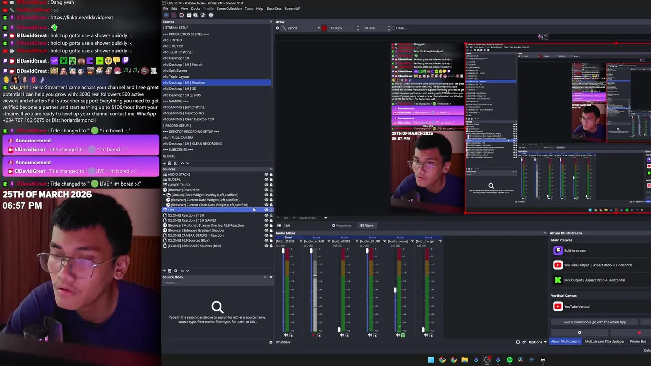Enable the Erase checkbox in Draw

[393, 28]
